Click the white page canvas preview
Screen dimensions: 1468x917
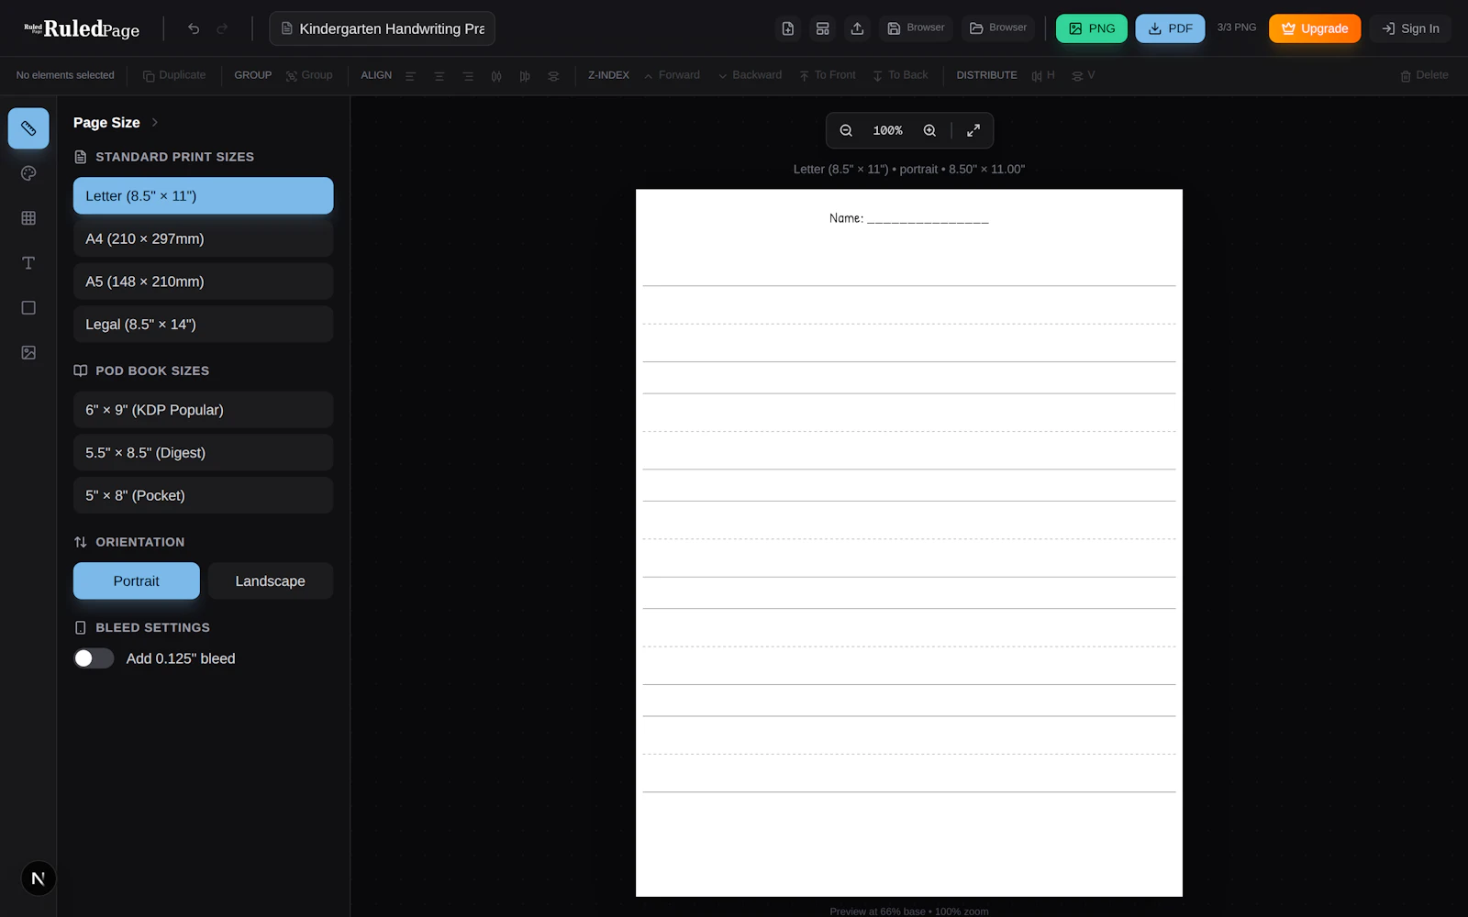pyautogui.click(x=909, y=543)
